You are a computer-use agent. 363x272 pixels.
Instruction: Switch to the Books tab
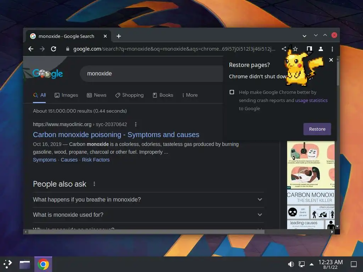pos(163,95)
